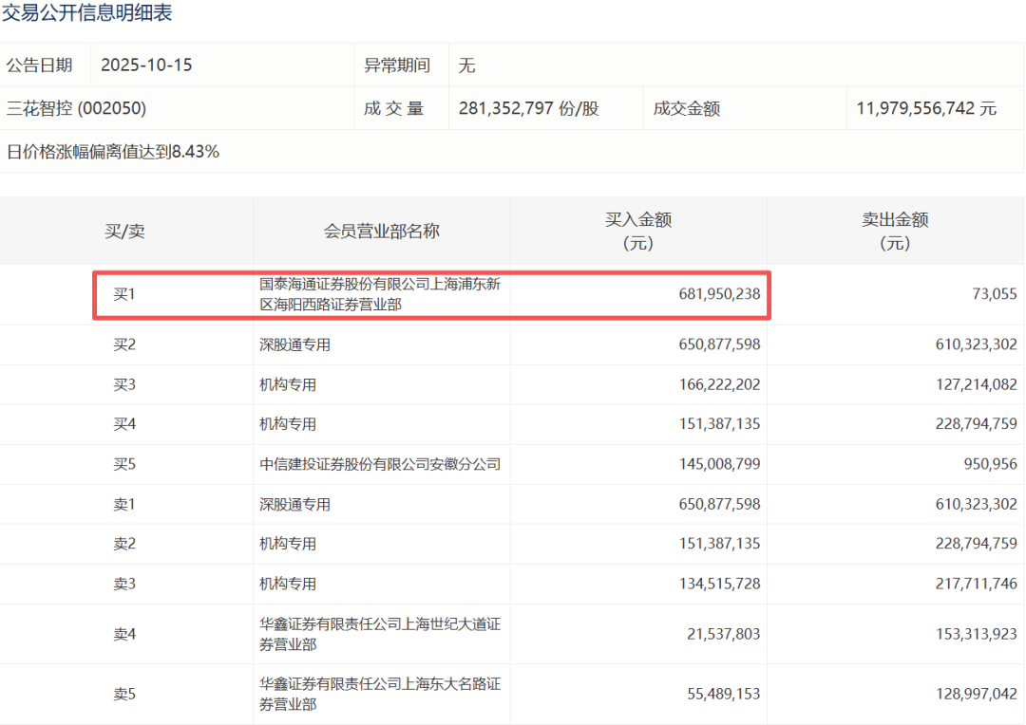The height and width of the screenshot is (725, 1026).
Task: Click the sell amount 128,997,042
Action: 962,694
